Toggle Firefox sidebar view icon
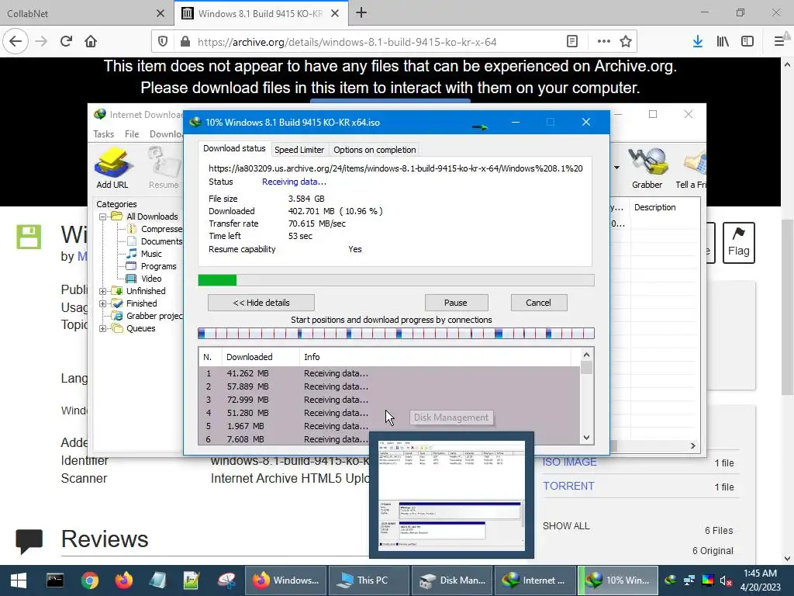Image resolution: width=794 pixels, height=596 pixels. click(747, 42)
